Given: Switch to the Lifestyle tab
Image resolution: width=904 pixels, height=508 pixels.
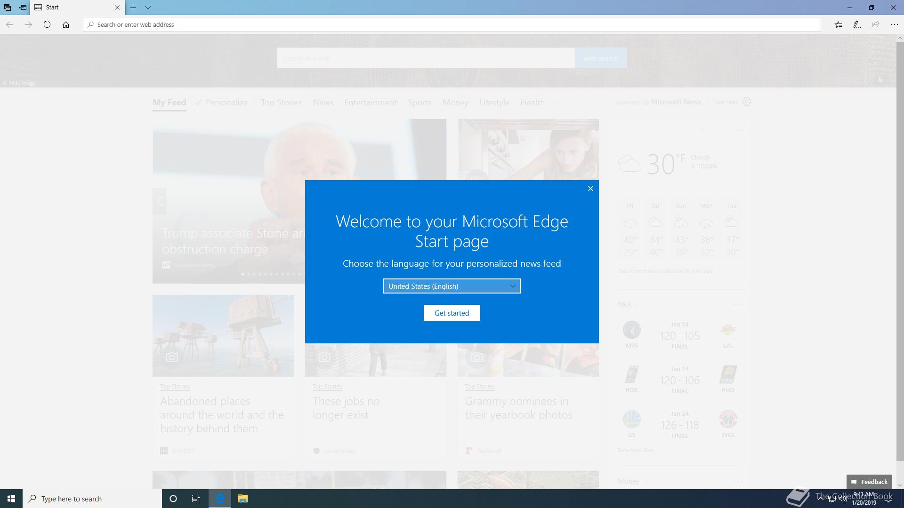Looking at the screenshot, I should point(494,103).
